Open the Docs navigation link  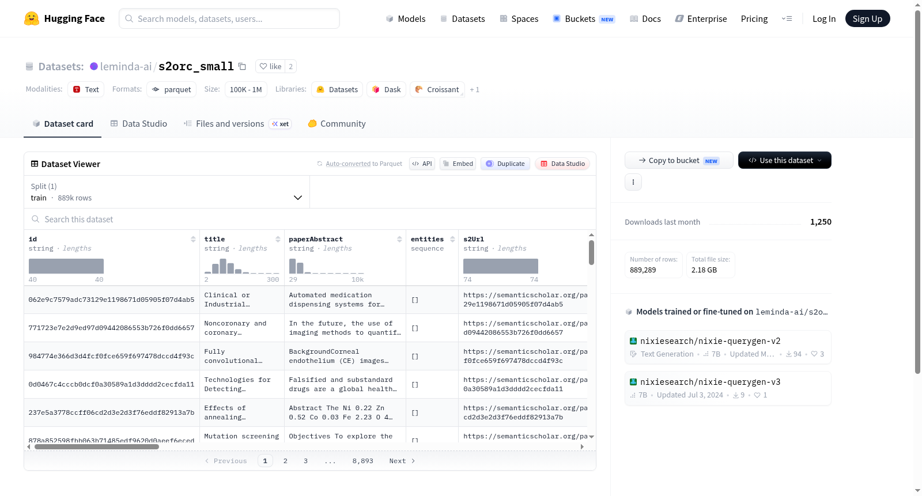click(645, 19)
